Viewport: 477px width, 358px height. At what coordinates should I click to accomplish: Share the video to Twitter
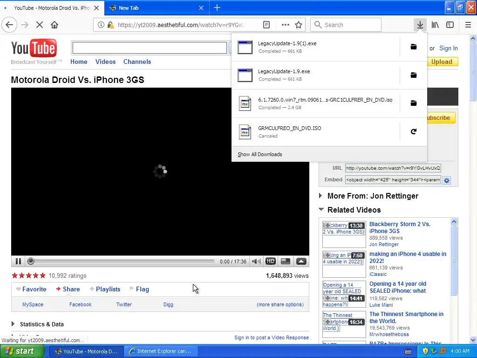coord(124,304)
